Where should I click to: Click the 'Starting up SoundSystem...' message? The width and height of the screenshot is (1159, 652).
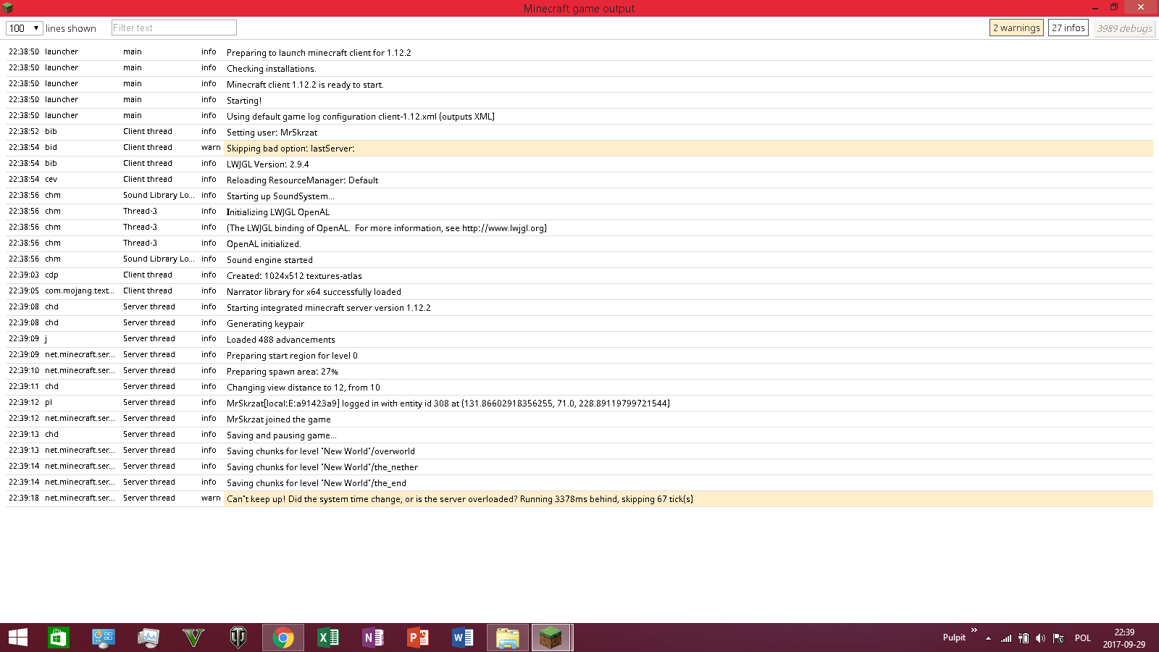click(281, 196)
